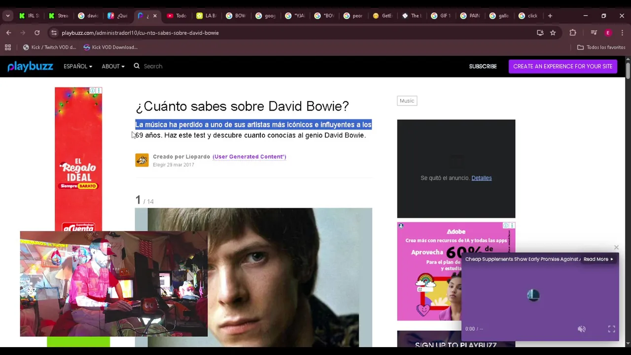Open ad options menu on left banner
631x355 pixels.
coord(99,91)
